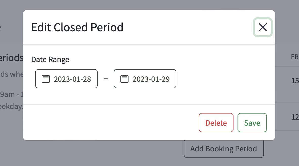Click the Delete button
The height and width of the screenshot is (166, 299).
point(216,123)
